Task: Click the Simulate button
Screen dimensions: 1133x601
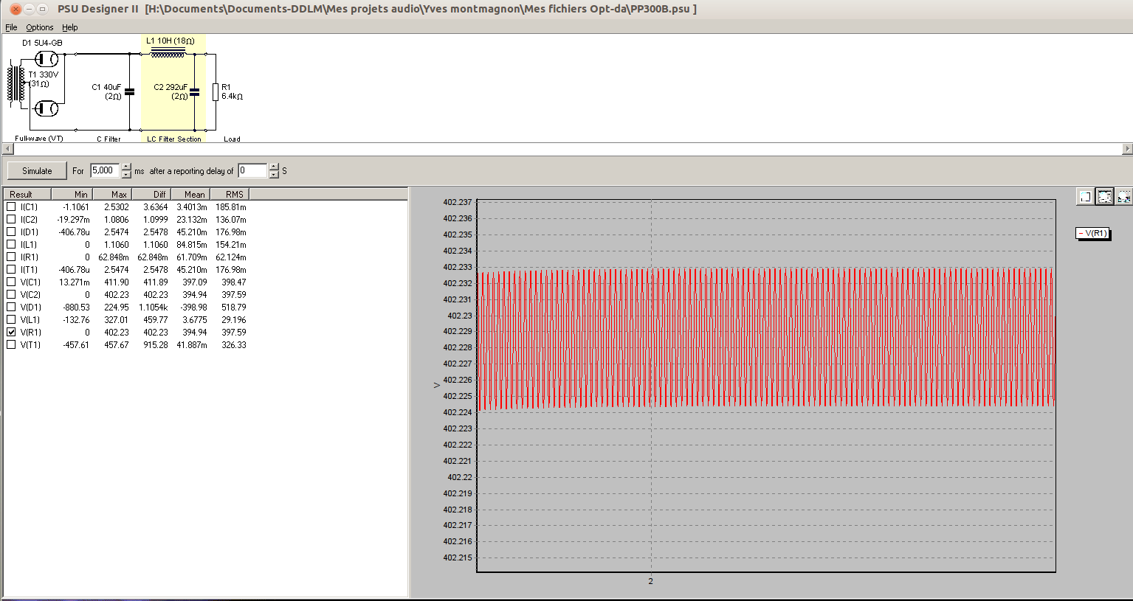Action: pyautogui.click(x=37, y=171)
